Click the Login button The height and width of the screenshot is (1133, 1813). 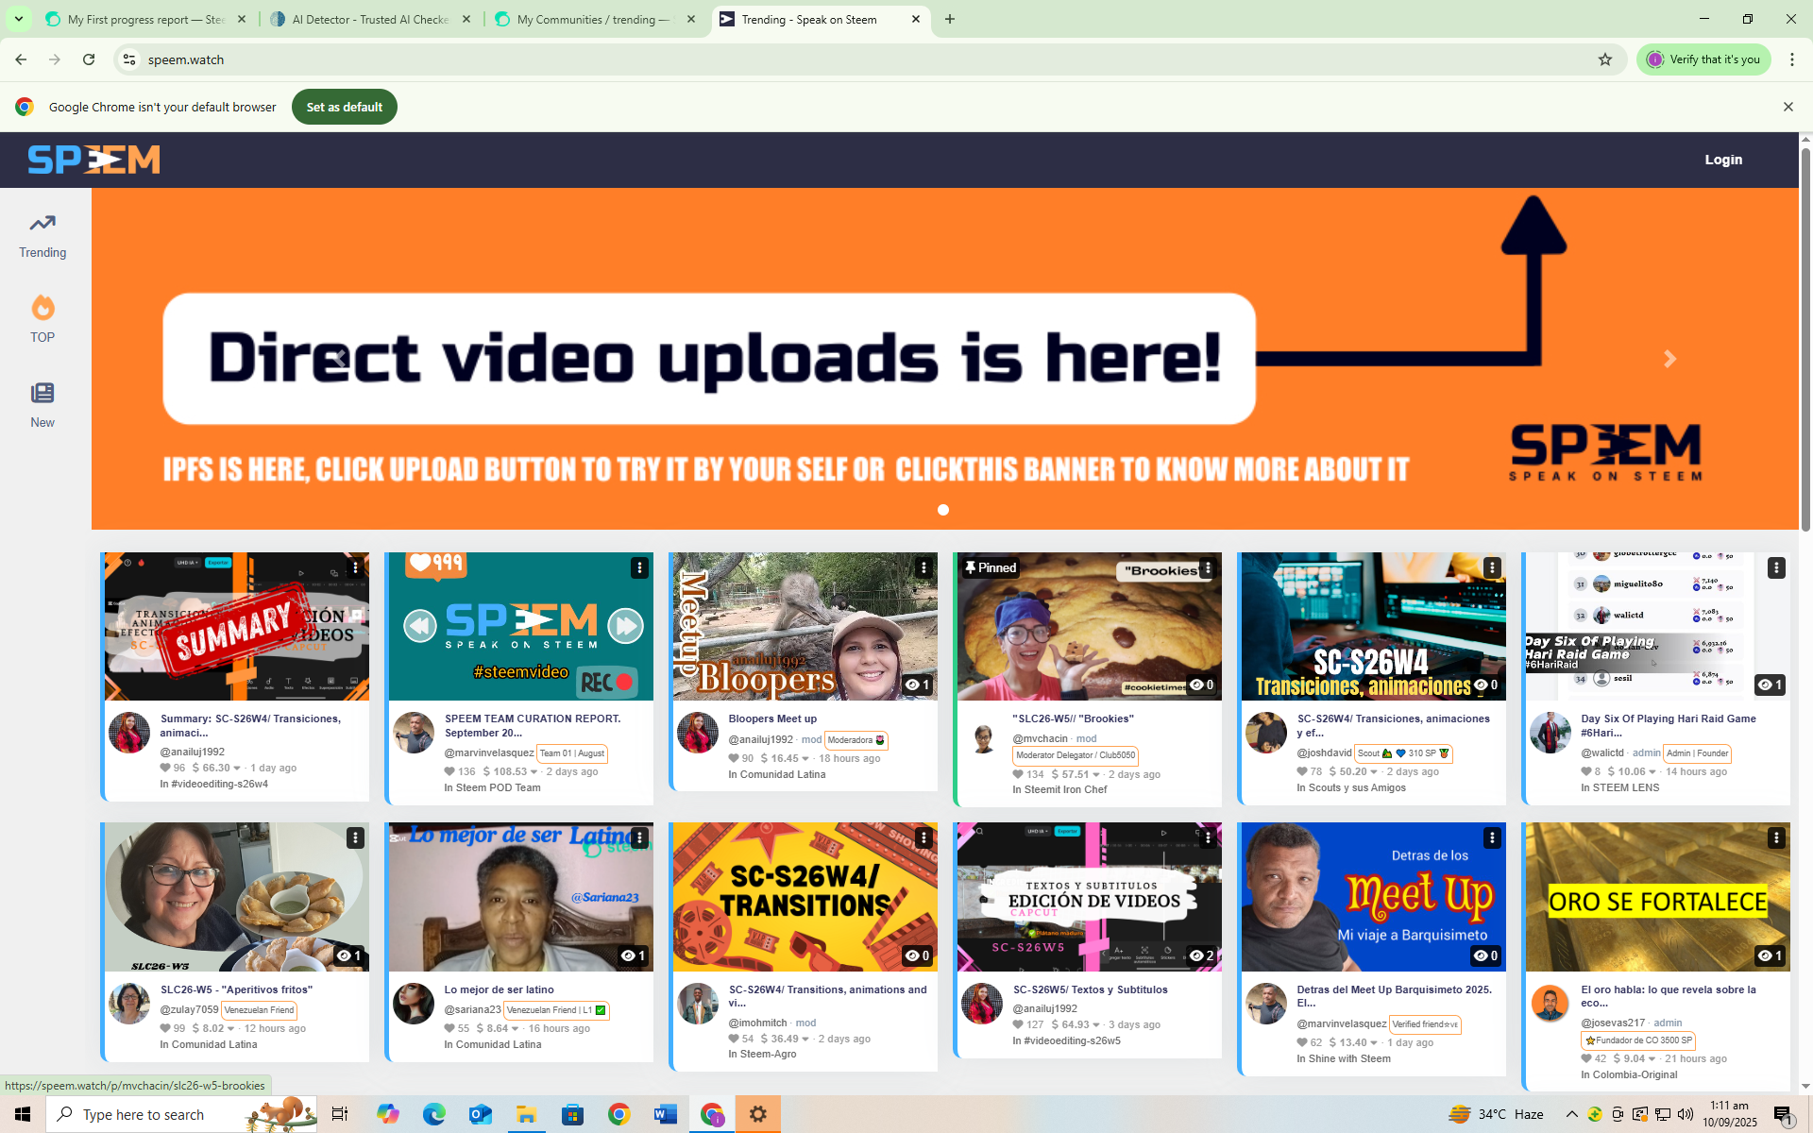pos(1722,160)
